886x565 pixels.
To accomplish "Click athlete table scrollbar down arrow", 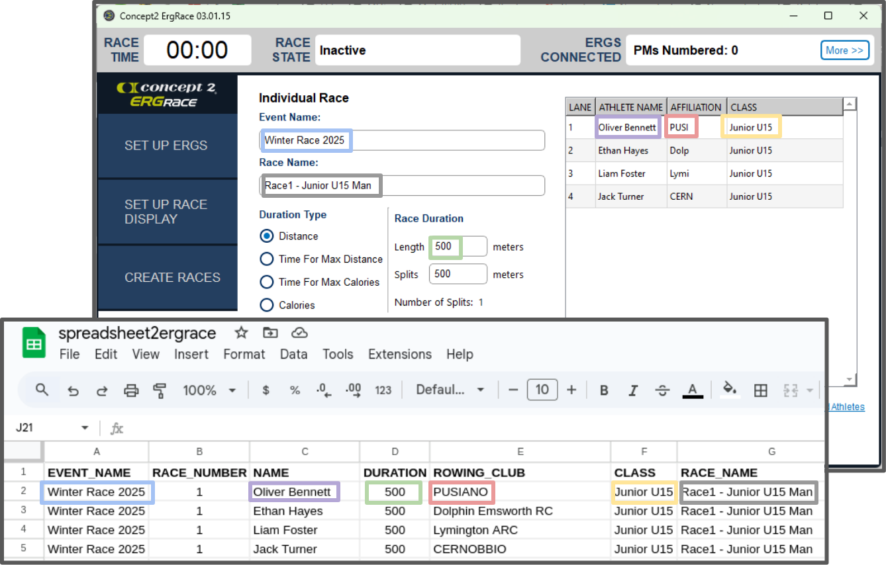I will coord(850,380).
